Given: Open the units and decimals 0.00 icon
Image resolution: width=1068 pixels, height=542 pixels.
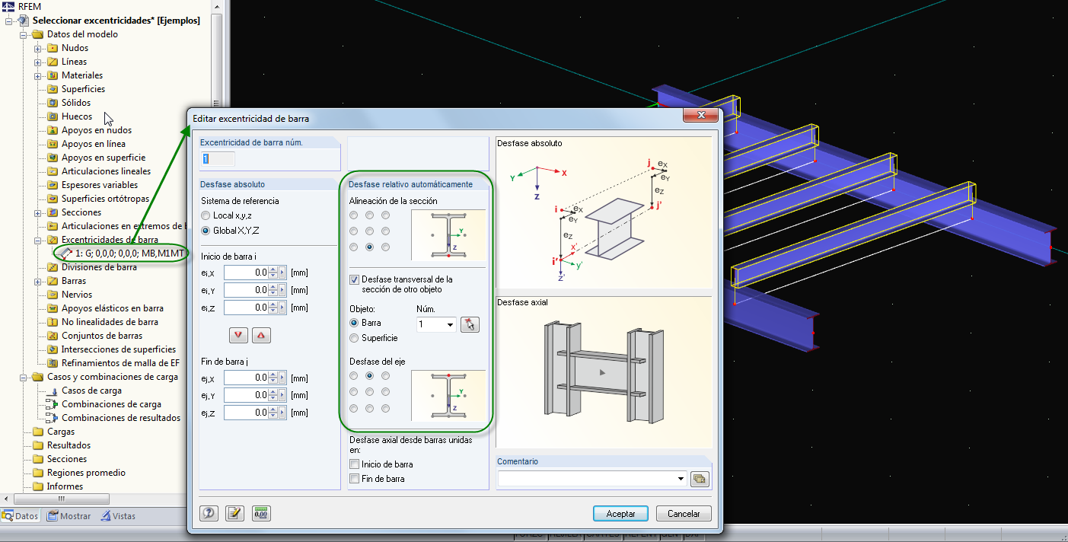Looking at the screenshot, I should pyautogui.click(x=261, y=513).
